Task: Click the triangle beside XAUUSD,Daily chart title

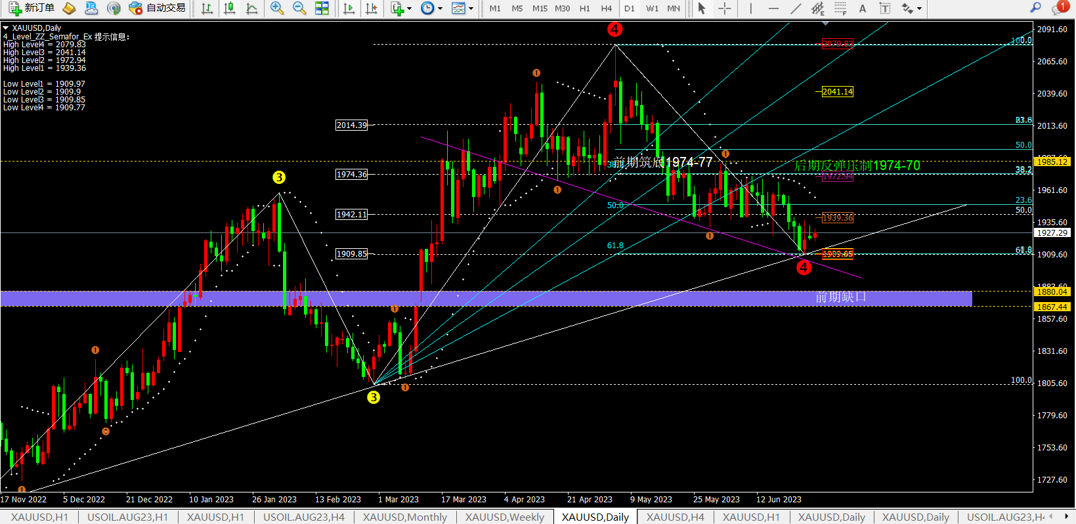Action: [6, 28]
